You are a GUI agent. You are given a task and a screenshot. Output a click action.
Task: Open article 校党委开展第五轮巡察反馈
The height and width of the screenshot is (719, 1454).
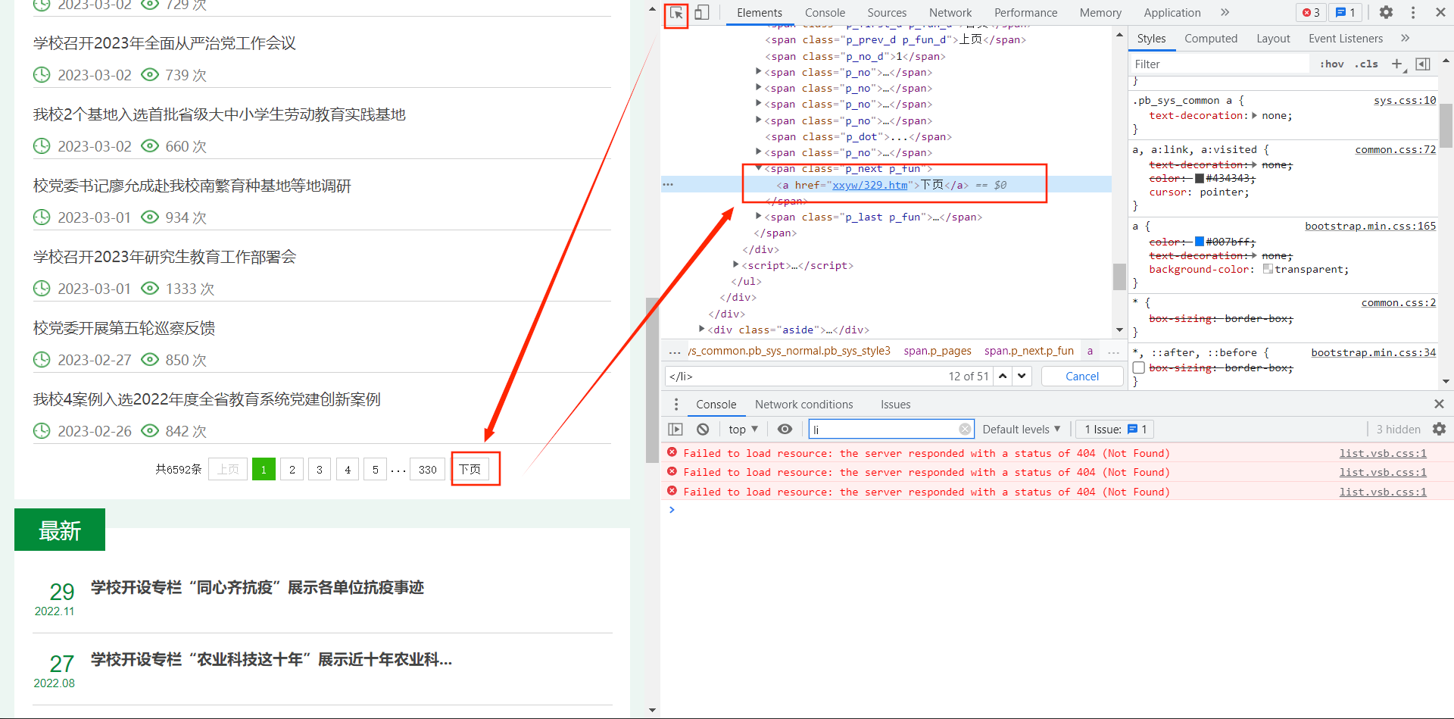pos(124,328)
